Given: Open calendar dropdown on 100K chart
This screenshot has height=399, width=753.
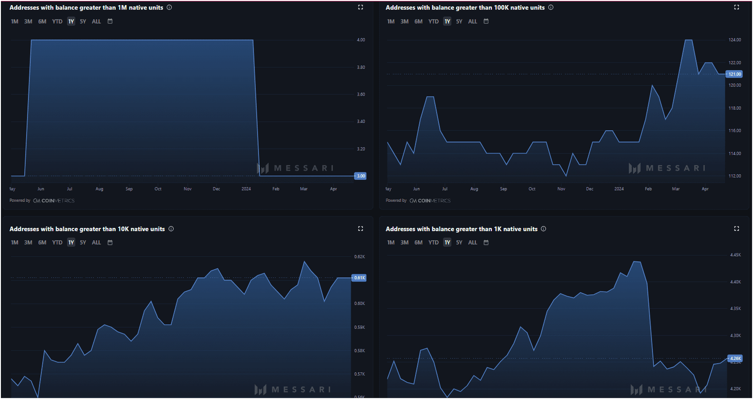Looking at the screenshot, I should (x=486, y=21).
